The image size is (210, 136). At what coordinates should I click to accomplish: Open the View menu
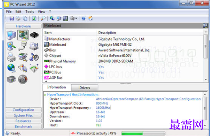pos(41,12)
